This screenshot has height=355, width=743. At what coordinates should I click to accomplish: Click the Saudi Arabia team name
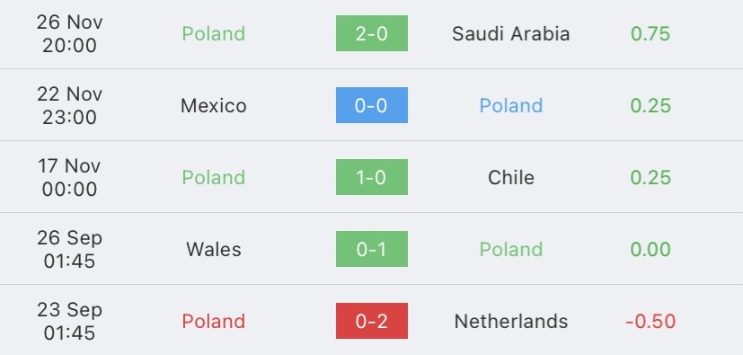(511, 33)
